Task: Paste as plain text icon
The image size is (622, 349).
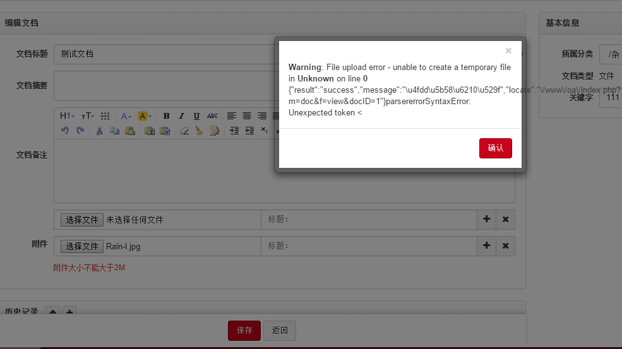Action: point(150,131)
